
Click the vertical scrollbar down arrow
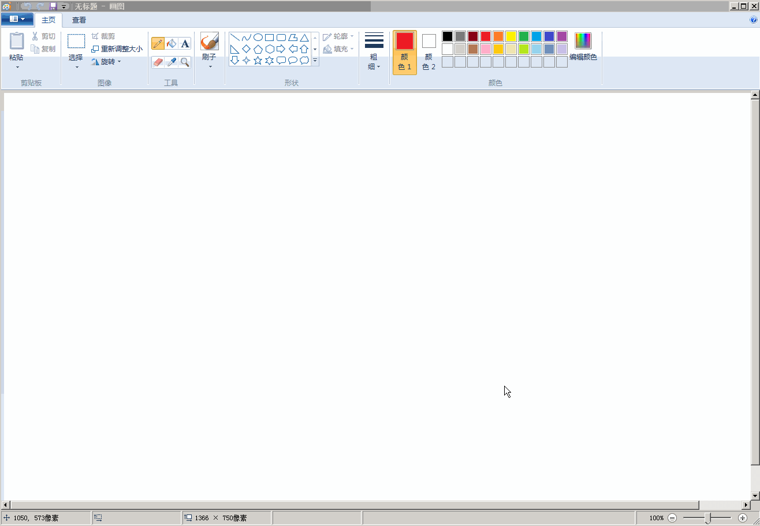coord(755,495)
